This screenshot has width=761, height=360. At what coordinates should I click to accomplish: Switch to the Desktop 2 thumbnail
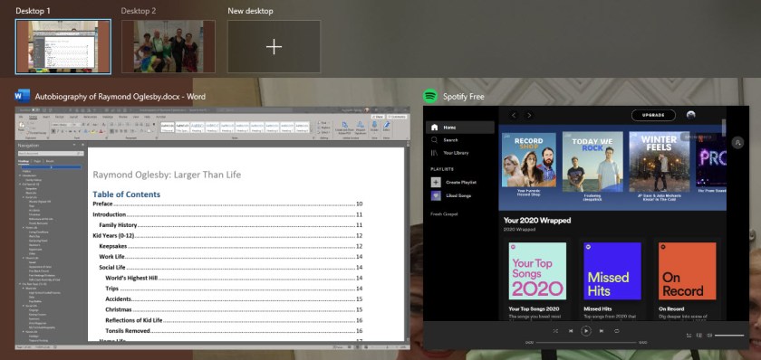pos(168,46)
